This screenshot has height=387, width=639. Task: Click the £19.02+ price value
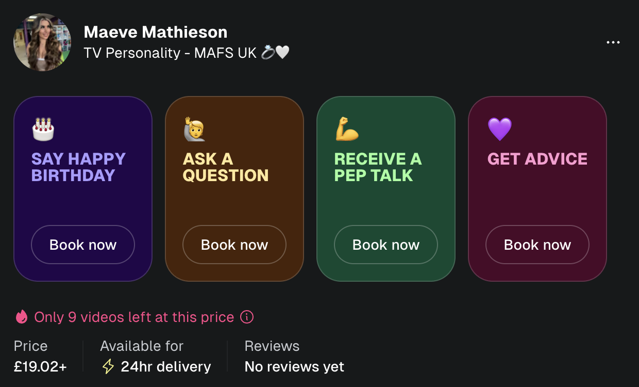[x=40, y=366]
